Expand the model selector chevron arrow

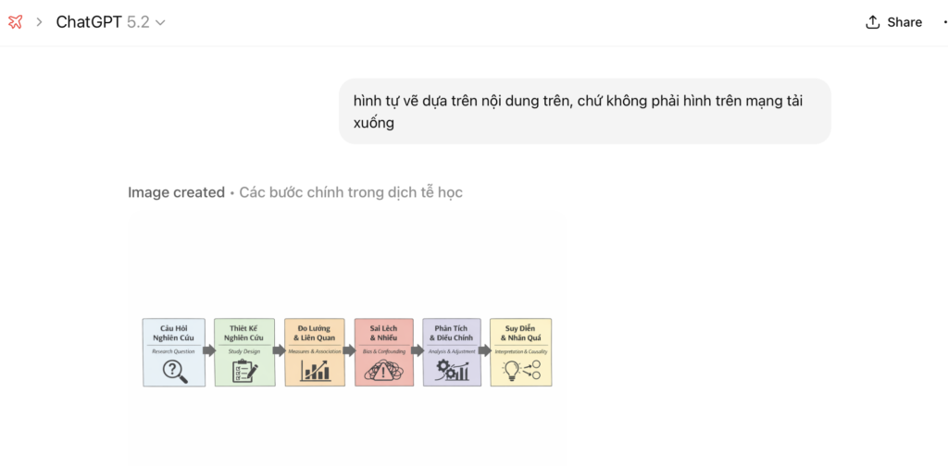pyautogui.click(x=160, y=23)
